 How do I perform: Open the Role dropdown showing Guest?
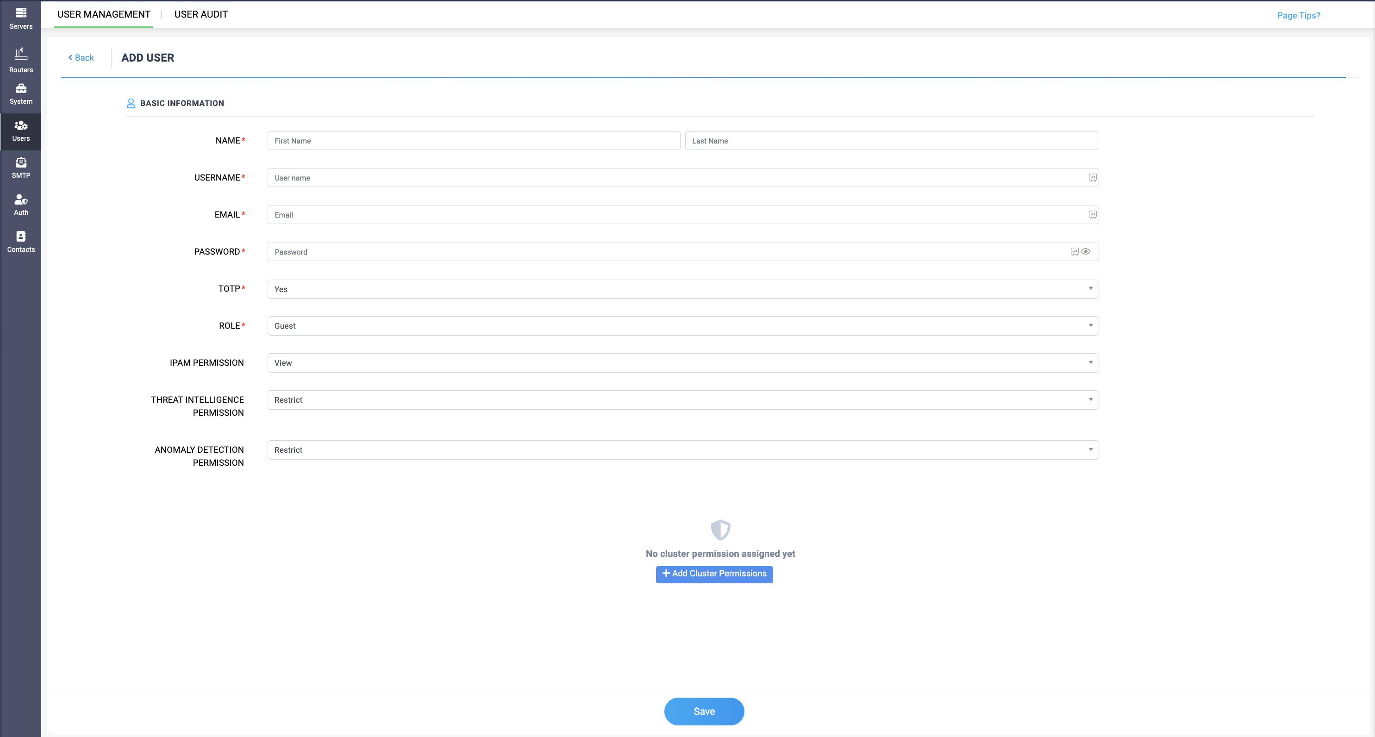(x=683, y=325)
